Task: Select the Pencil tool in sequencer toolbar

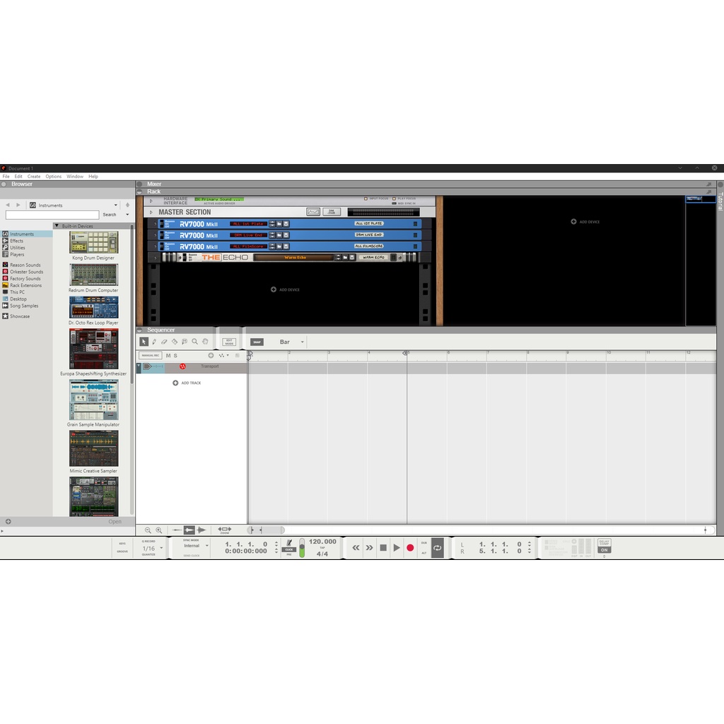Action: click(x=154, y=341)
